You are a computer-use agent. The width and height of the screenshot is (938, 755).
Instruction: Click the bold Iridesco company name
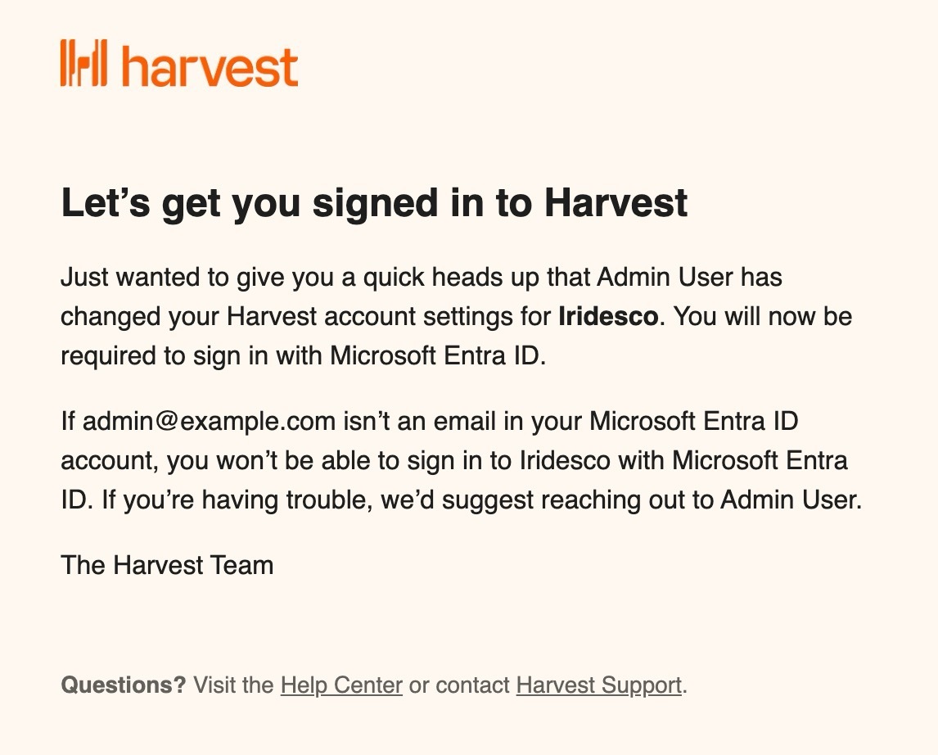coord(608,316)
